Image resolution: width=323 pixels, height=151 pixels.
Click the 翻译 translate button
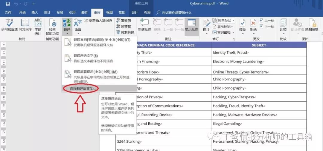(x=67, y=27)
